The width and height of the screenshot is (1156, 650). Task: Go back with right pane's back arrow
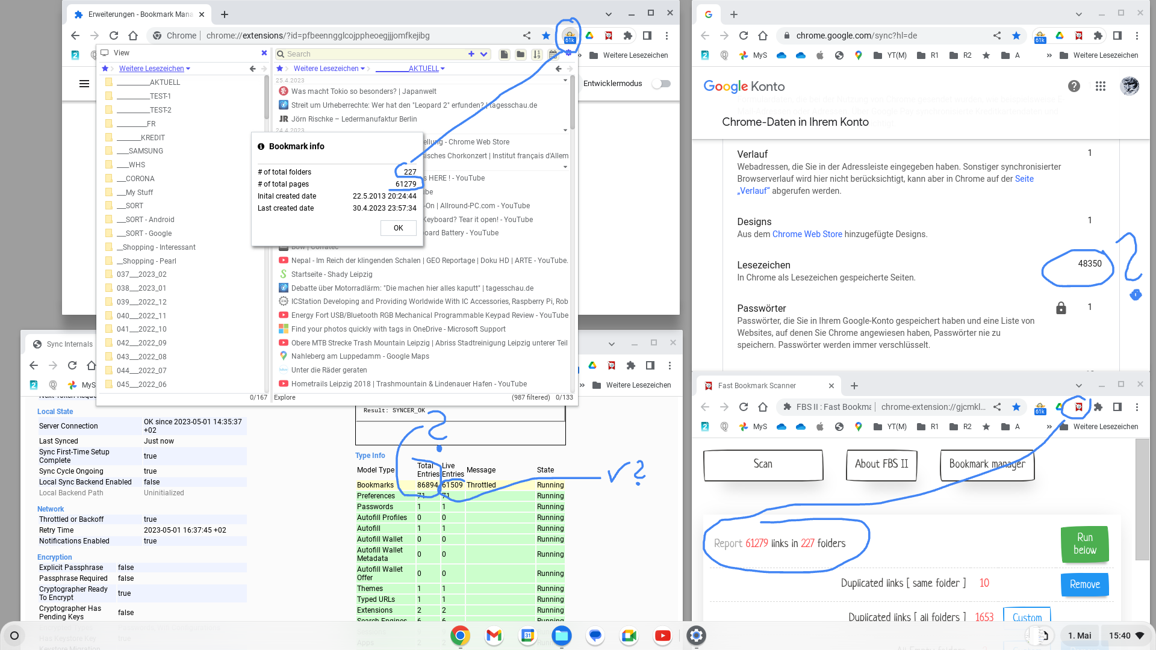pyautogui.click(x=559, y=69)
